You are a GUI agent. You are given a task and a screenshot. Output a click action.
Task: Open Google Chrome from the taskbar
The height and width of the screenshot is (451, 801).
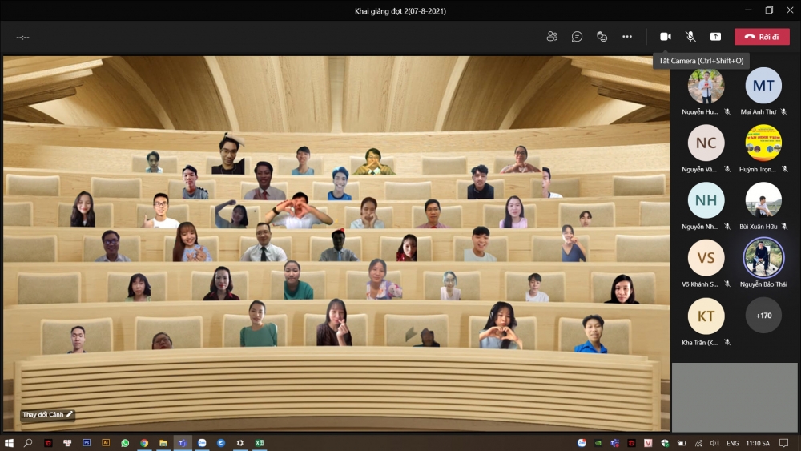(x=144, y=443)
